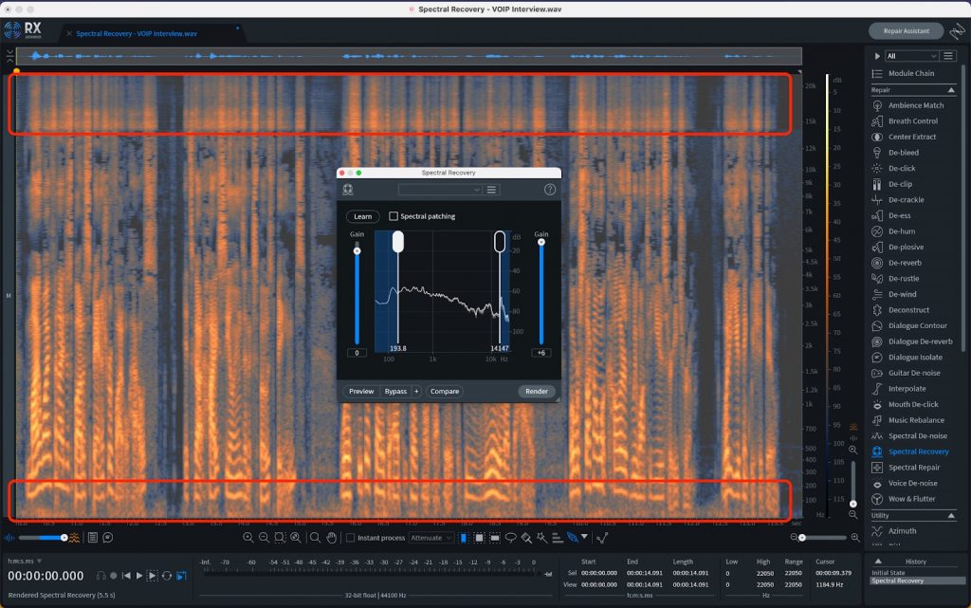
Task: Open the Center Extract module
Action: (905, 137)
